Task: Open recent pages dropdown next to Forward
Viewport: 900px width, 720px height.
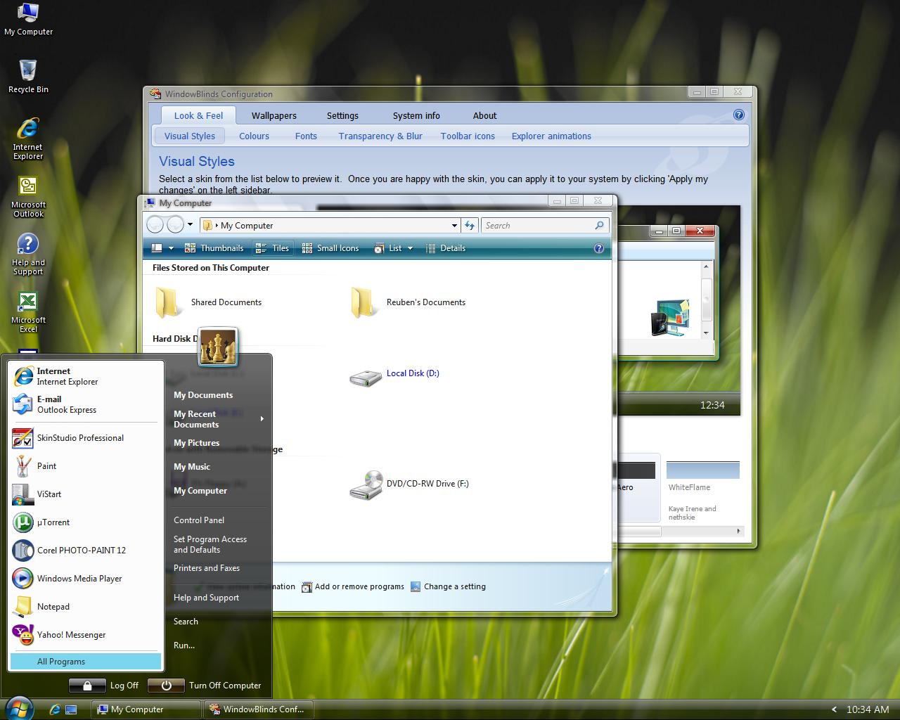Action: (190, 225)
